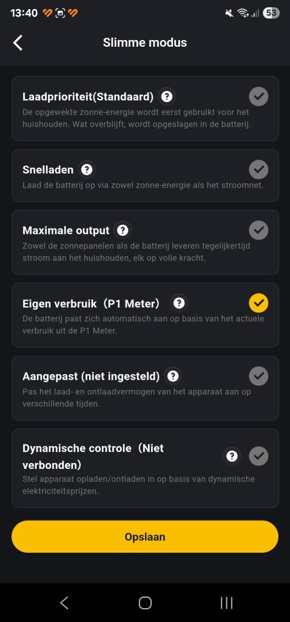This screenshot has width=290, height=622.
Task: Select the Laadprioriteit(Standaard) checkmark
Action: point(258,97)
